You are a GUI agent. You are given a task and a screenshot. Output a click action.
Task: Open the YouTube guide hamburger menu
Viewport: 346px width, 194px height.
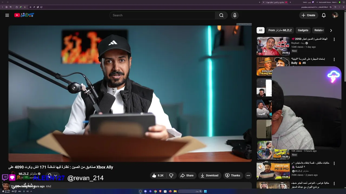[7, 15]
